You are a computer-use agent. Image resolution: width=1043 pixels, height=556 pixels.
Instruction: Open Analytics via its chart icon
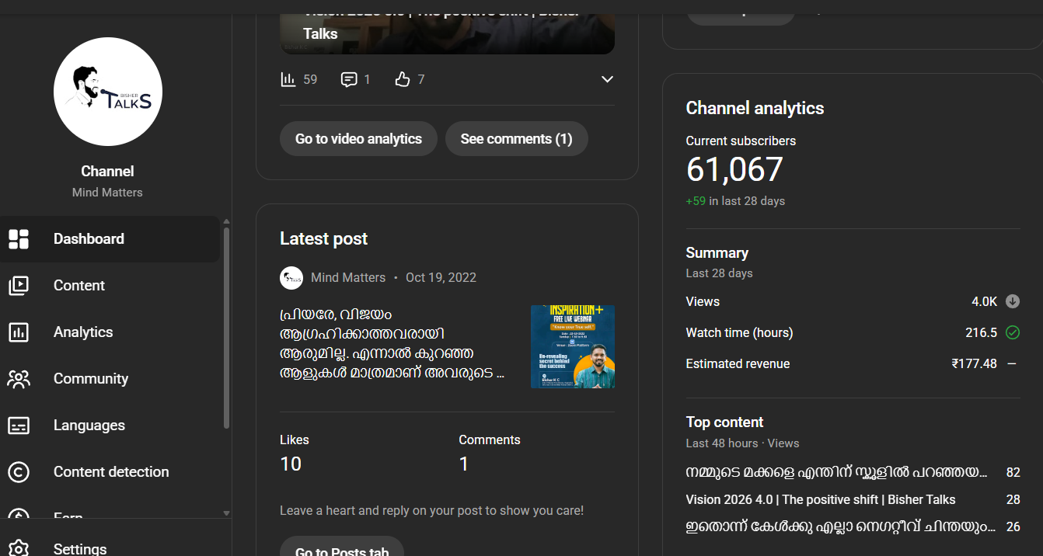pos(19,332)
